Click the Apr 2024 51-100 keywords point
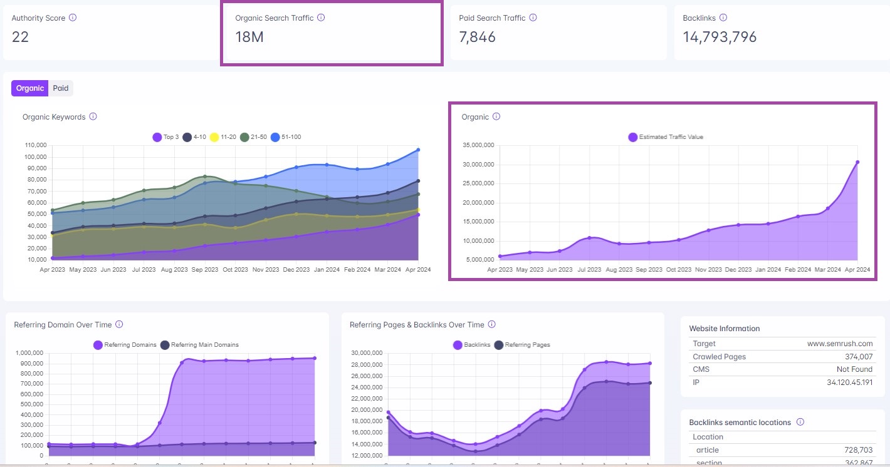The image size is (890, 467). [418, 150]
